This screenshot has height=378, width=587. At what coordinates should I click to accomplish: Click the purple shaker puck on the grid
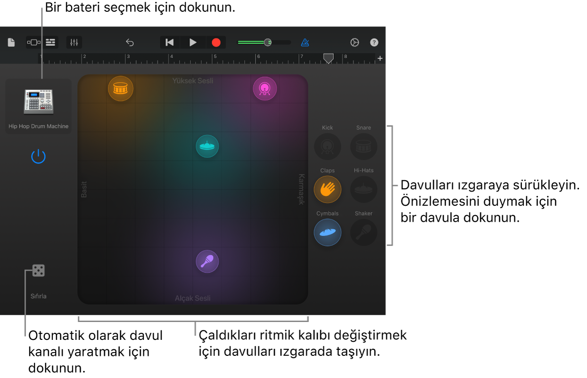207,261
